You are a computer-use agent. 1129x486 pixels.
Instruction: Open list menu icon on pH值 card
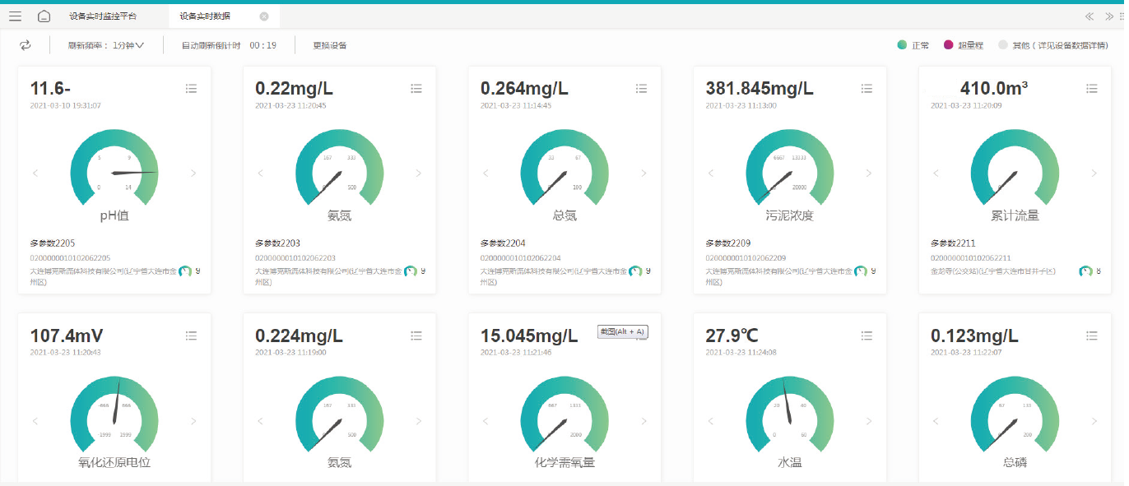pos(191,89)
